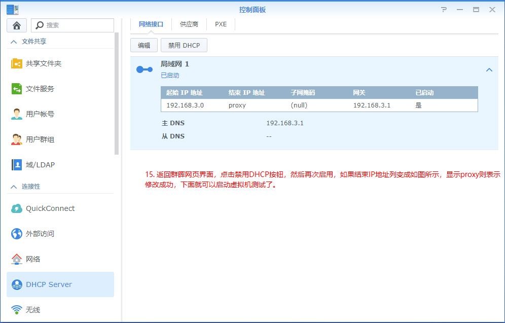Click the Control Panel app icon in title bar

tap(13, 9)
